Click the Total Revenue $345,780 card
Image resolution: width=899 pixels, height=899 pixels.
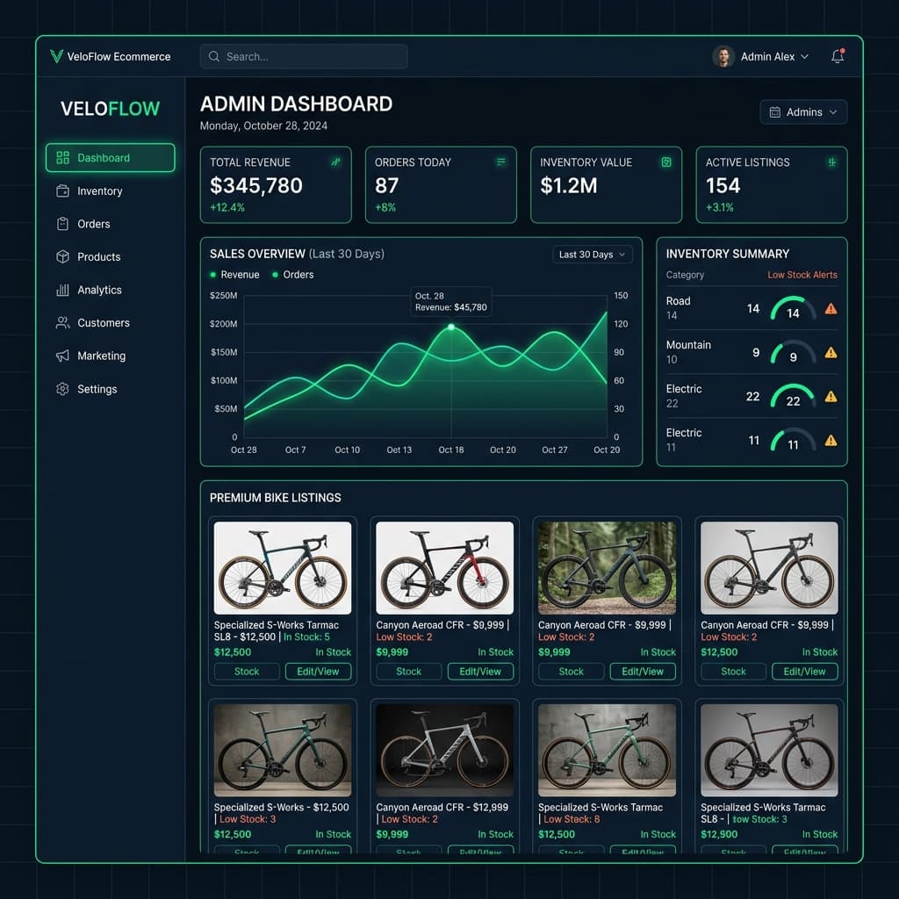[x=276, y=184]
